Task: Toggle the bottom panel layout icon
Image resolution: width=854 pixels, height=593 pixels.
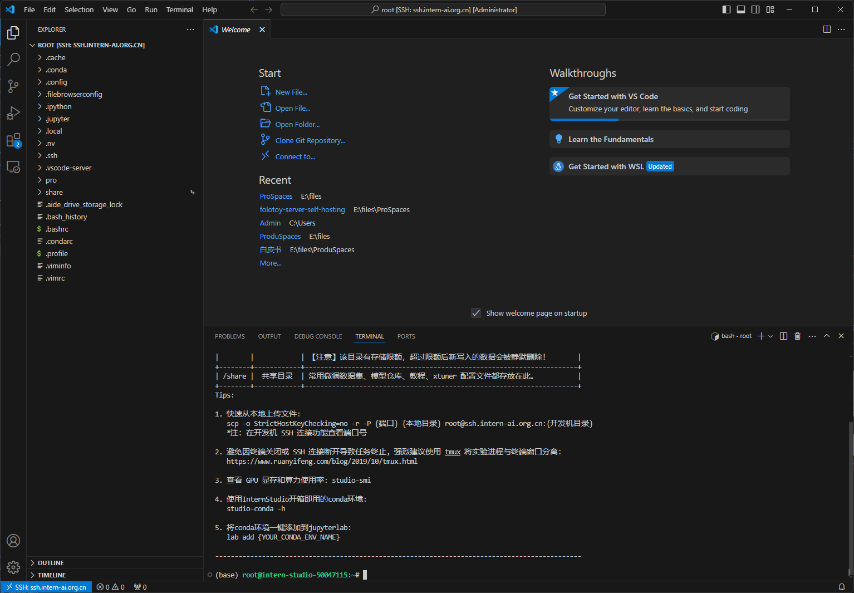Action: click(741, 9)
